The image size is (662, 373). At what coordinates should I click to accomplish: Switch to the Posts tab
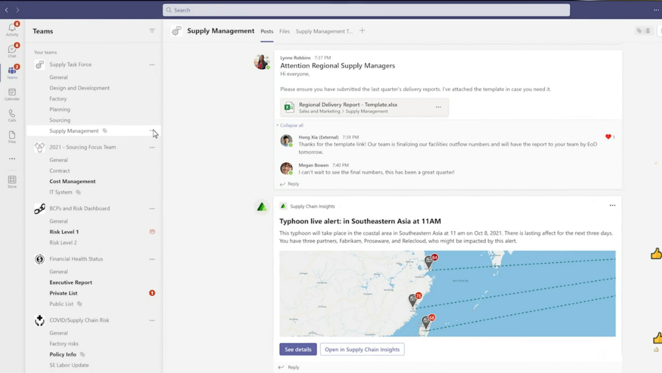(x=267, y=31)
